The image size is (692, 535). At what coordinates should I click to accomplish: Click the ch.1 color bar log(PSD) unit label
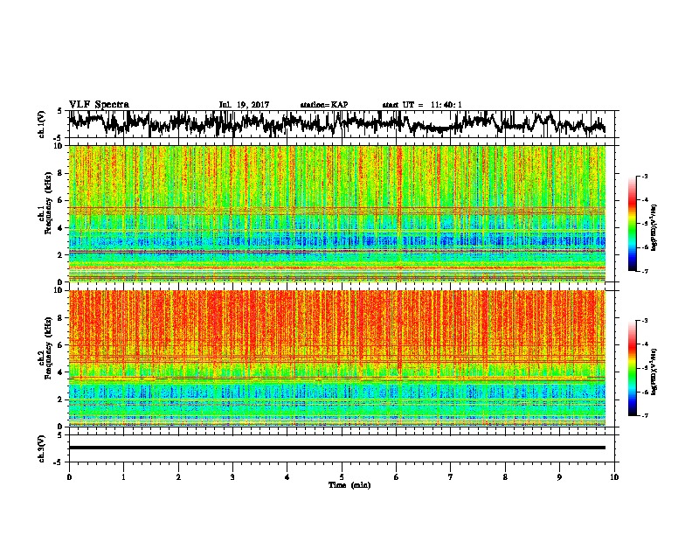(654, 227)
